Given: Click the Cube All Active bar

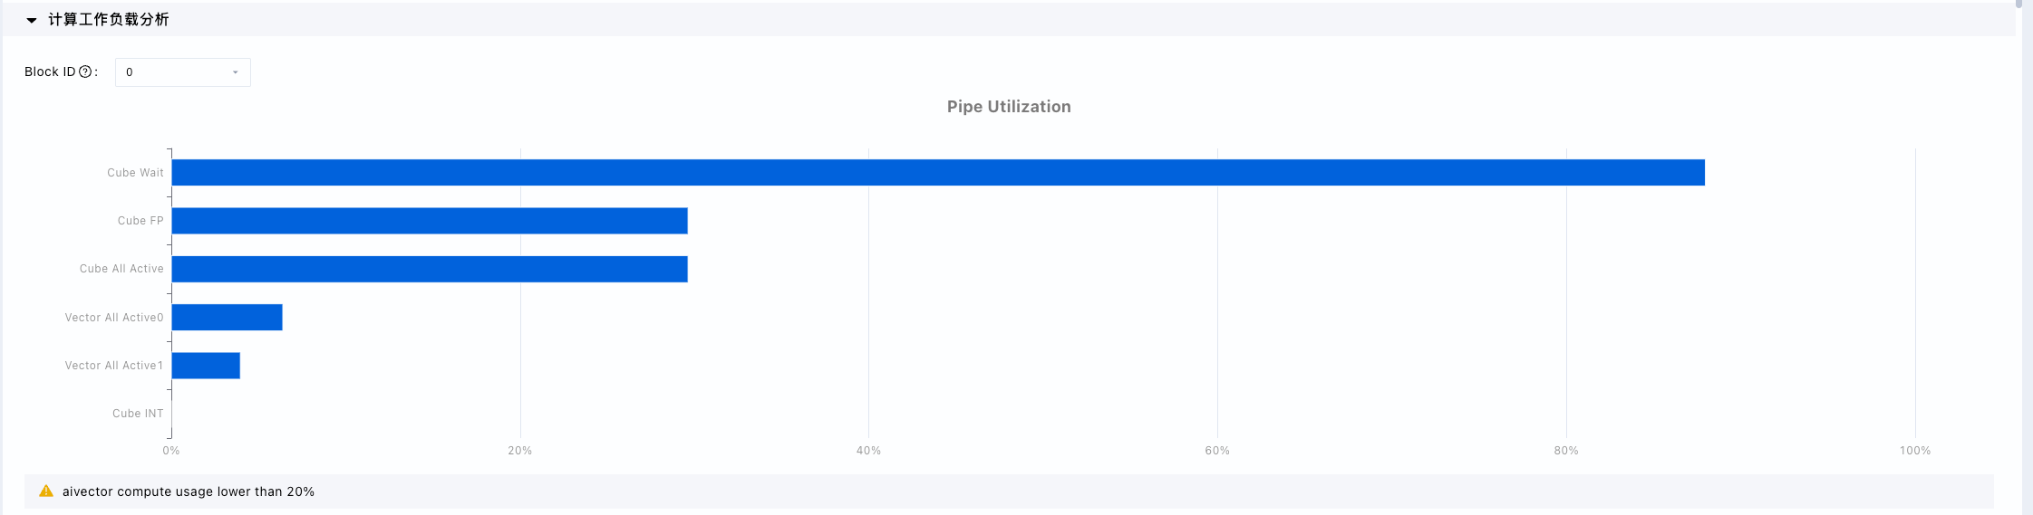Looking at the screenshot, I should (x=430, y=269).
